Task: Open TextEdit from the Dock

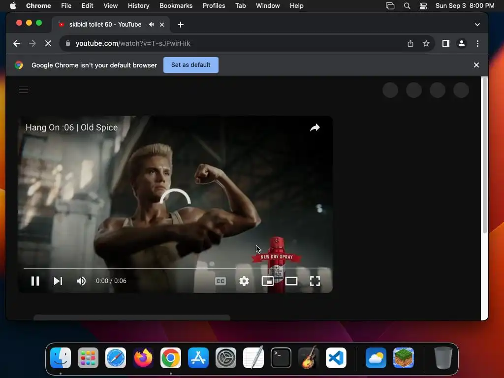Action: coord(253,357)
